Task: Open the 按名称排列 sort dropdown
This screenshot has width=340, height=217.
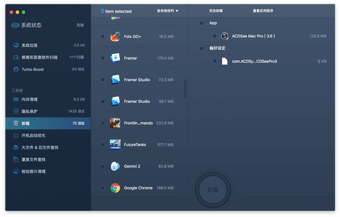Action: coord(167,11)
